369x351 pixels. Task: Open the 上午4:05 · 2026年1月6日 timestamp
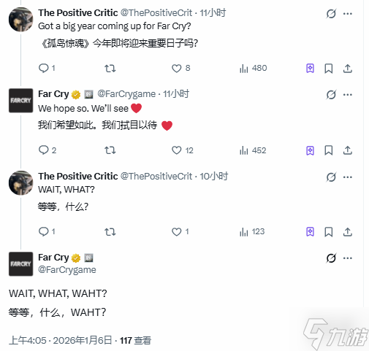(61, 340)
